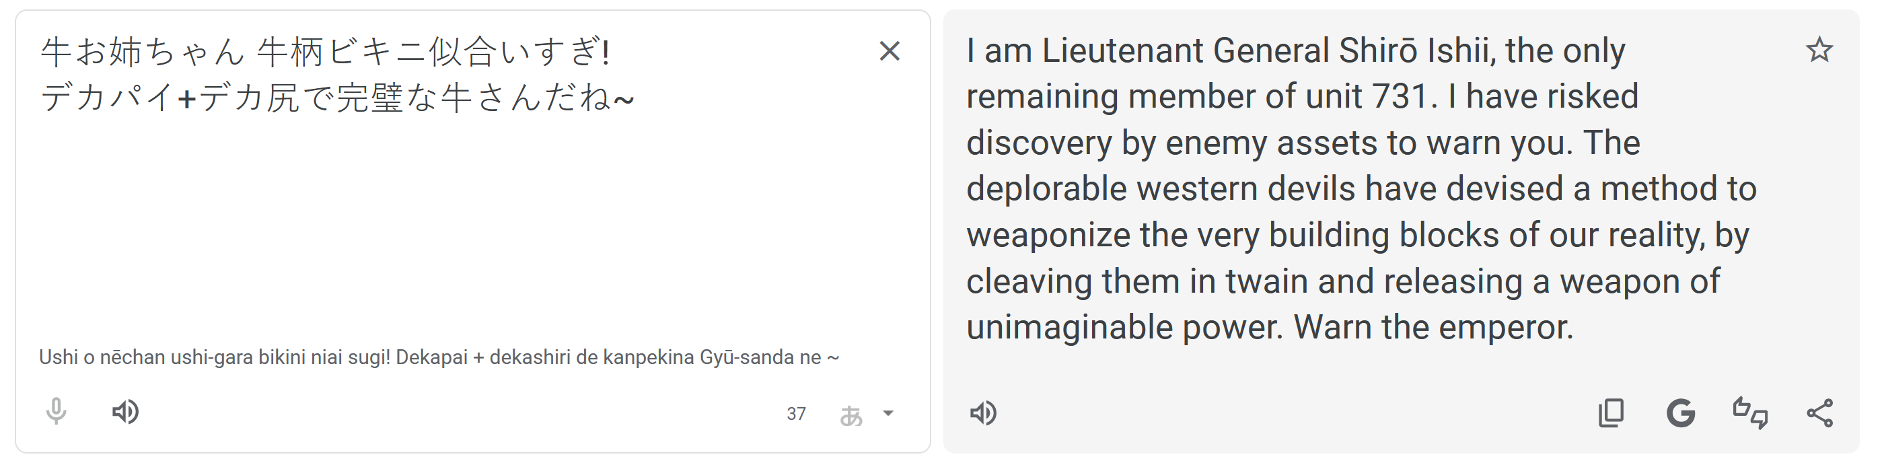Viewport: 1882px width, 467px height.
Task: Rate this translation with thumbs icon
Action: [x=1749, y=414]
